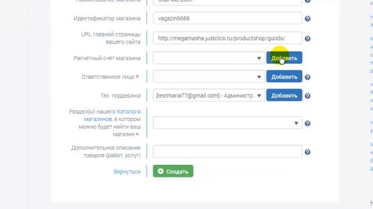Open help icon for tech support row
373x209 pixels.
(307, 96)
